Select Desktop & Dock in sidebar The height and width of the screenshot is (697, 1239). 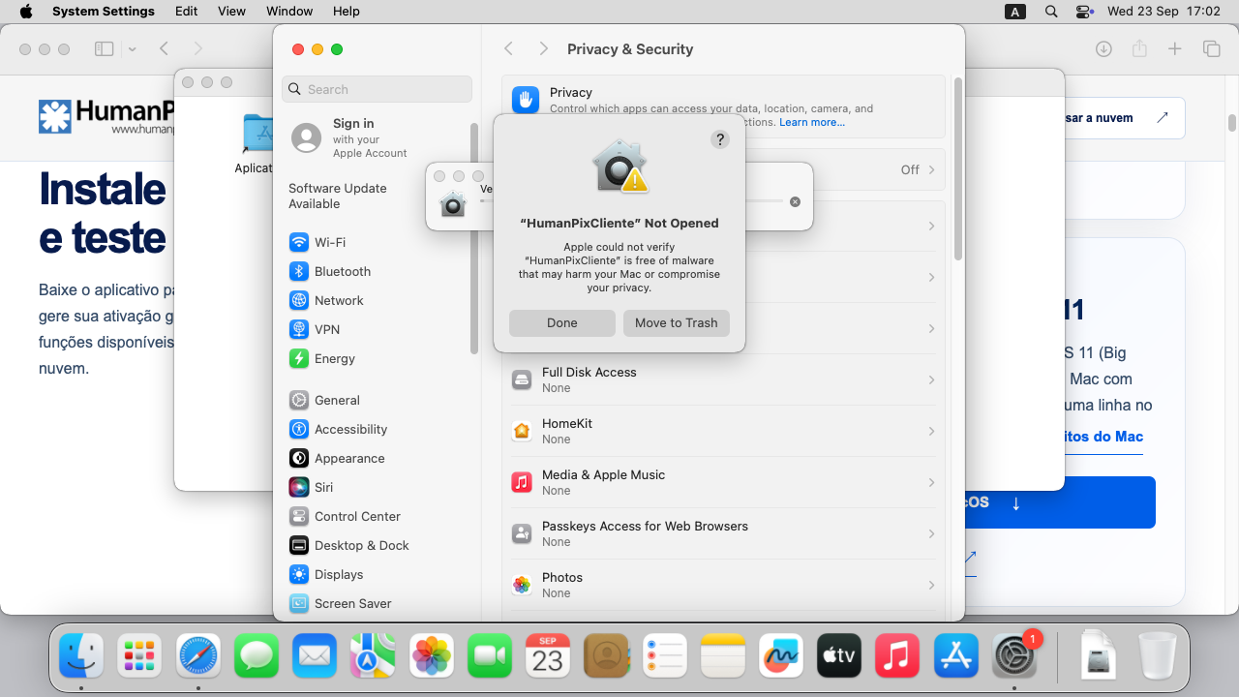pyautogui.click(x=378, y=545)
